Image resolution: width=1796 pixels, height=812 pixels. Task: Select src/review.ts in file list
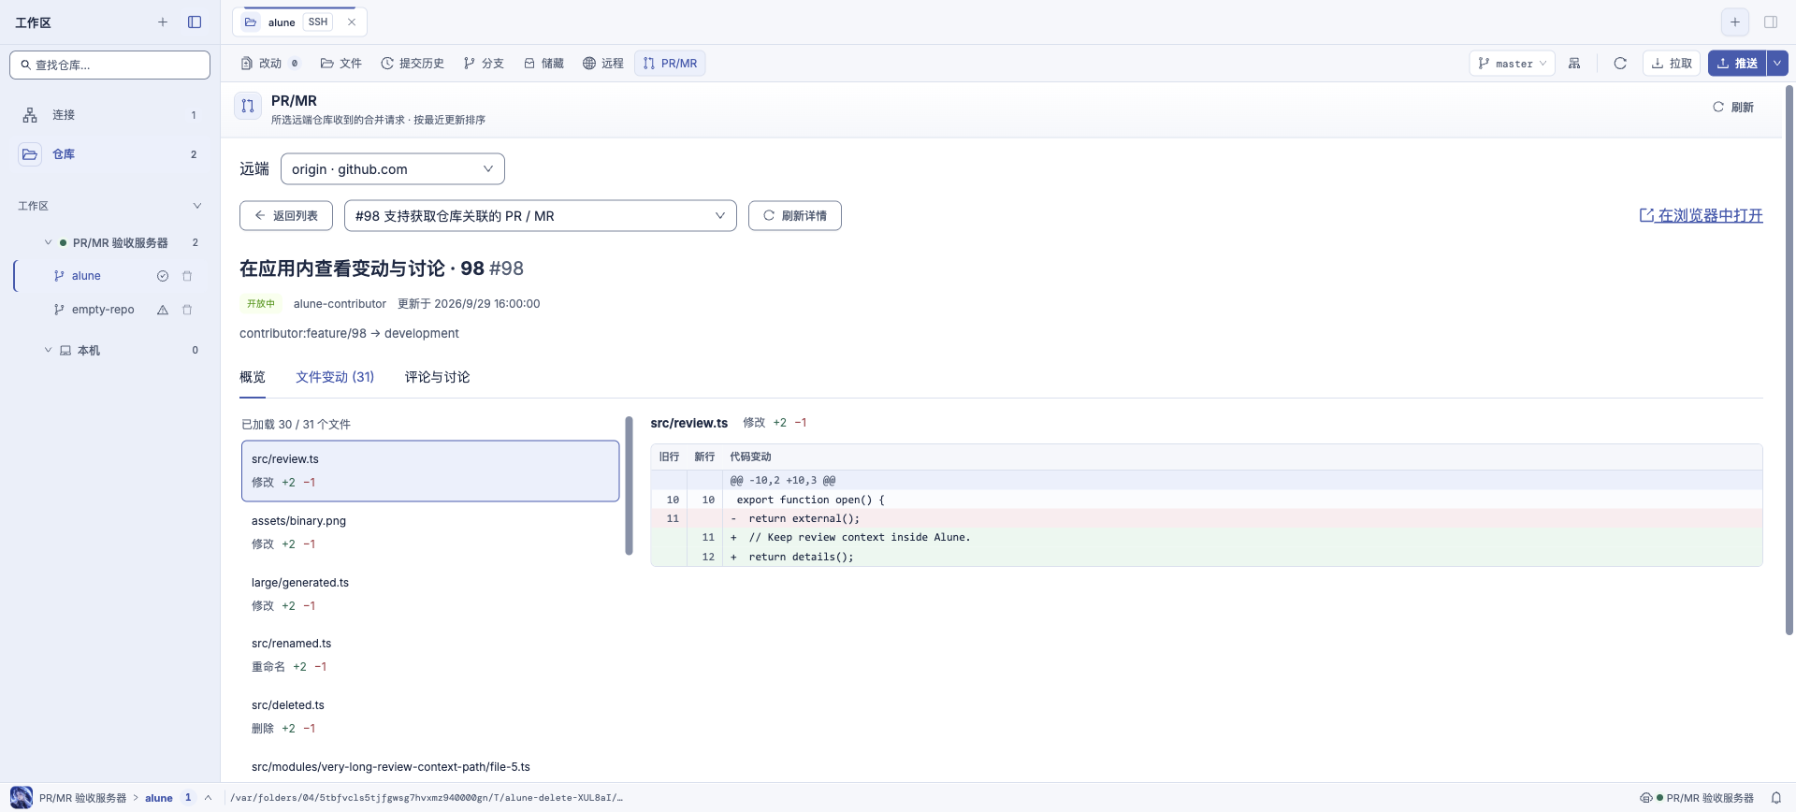[x=430, y=471]
